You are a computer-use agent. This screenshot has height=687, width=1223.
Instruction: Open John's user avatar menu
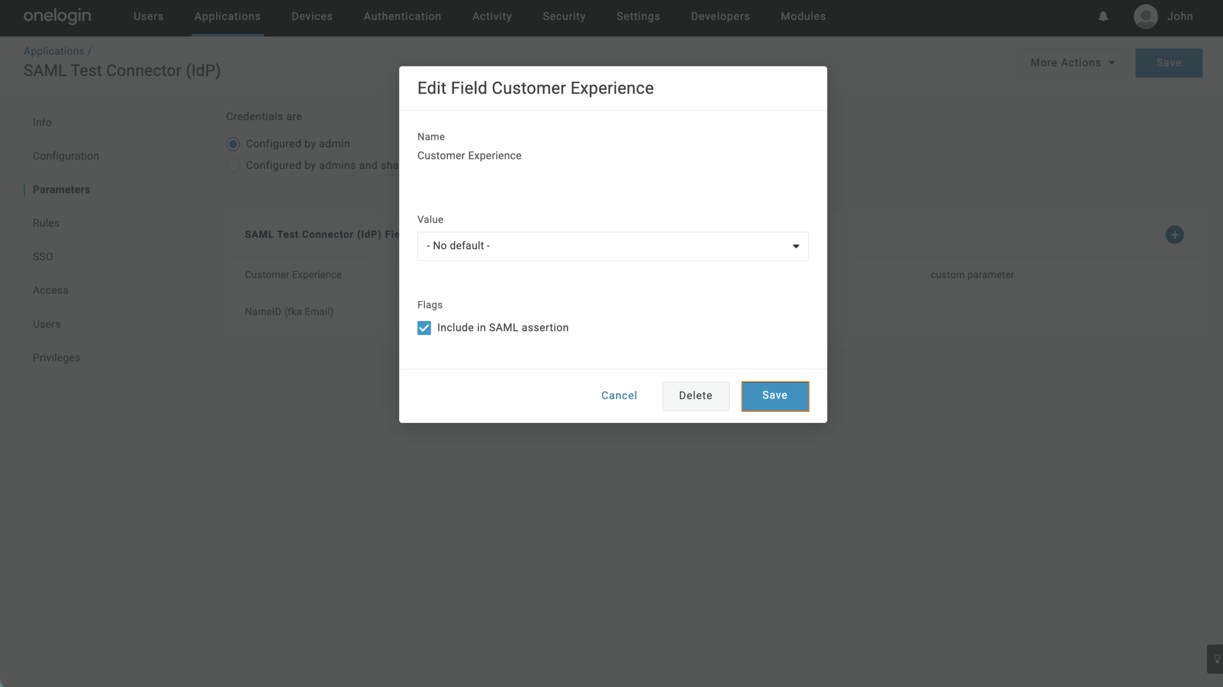click(1145, 17)
